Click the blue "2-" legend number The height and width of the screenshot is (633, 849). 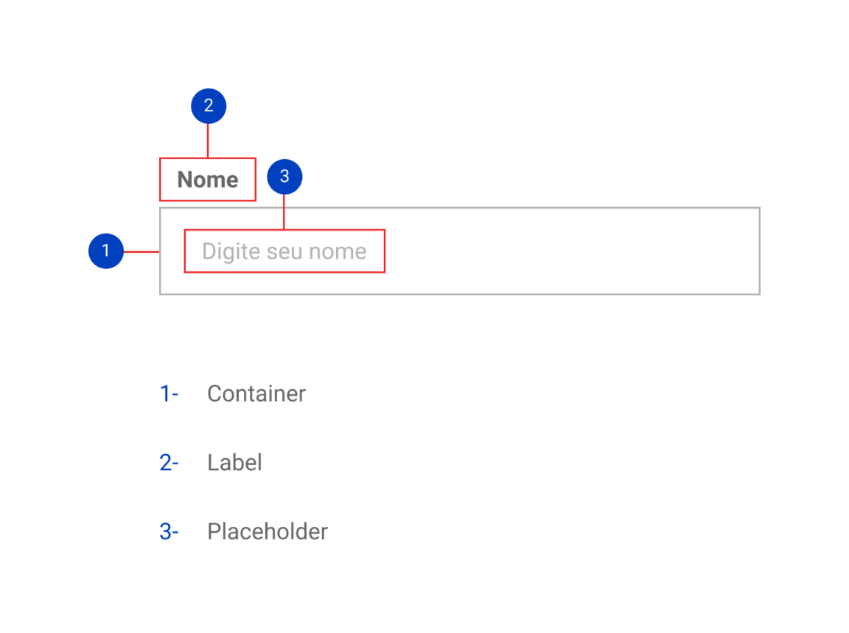pos(169,463)
